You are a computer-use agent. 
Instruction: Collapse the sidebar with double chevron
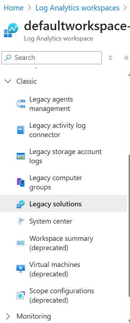tap(126, 58)
